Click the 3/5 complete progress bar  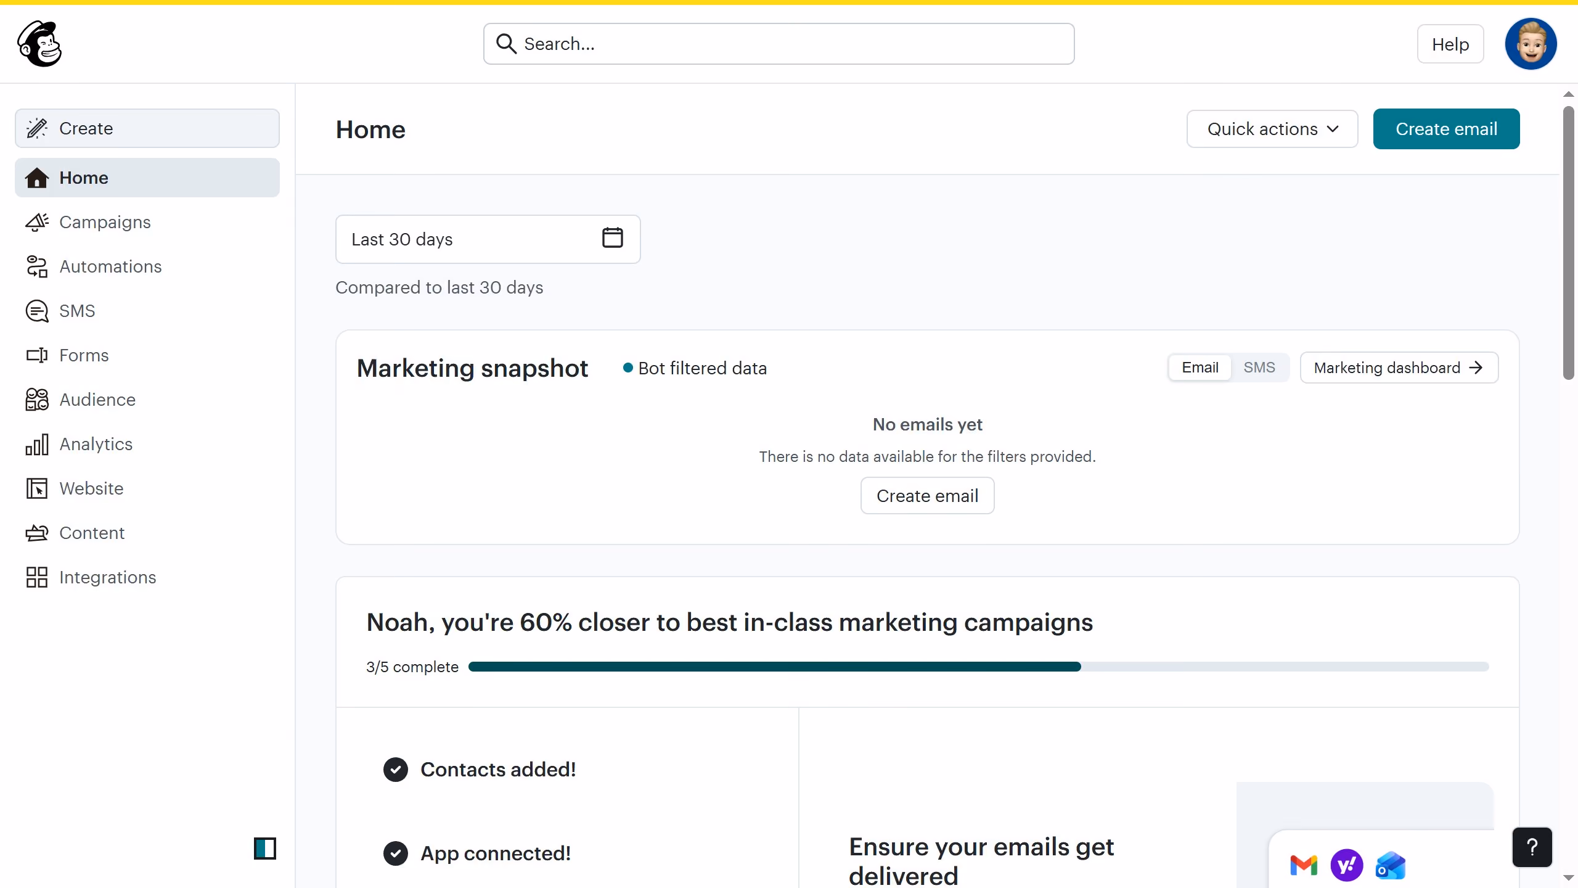[x=978, y=667]
